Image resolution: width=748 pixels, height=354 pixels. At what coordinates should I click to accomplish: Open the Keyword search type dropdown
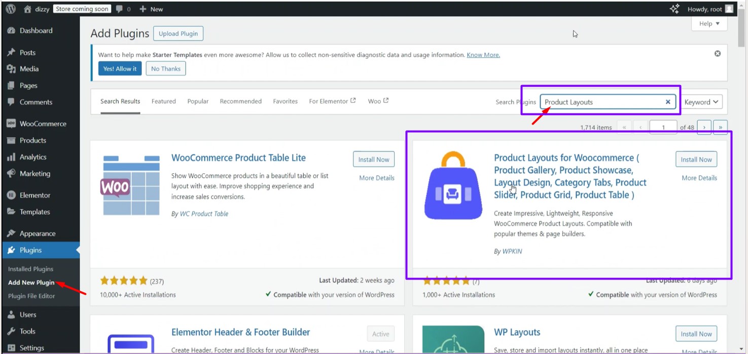click(701, 102)
